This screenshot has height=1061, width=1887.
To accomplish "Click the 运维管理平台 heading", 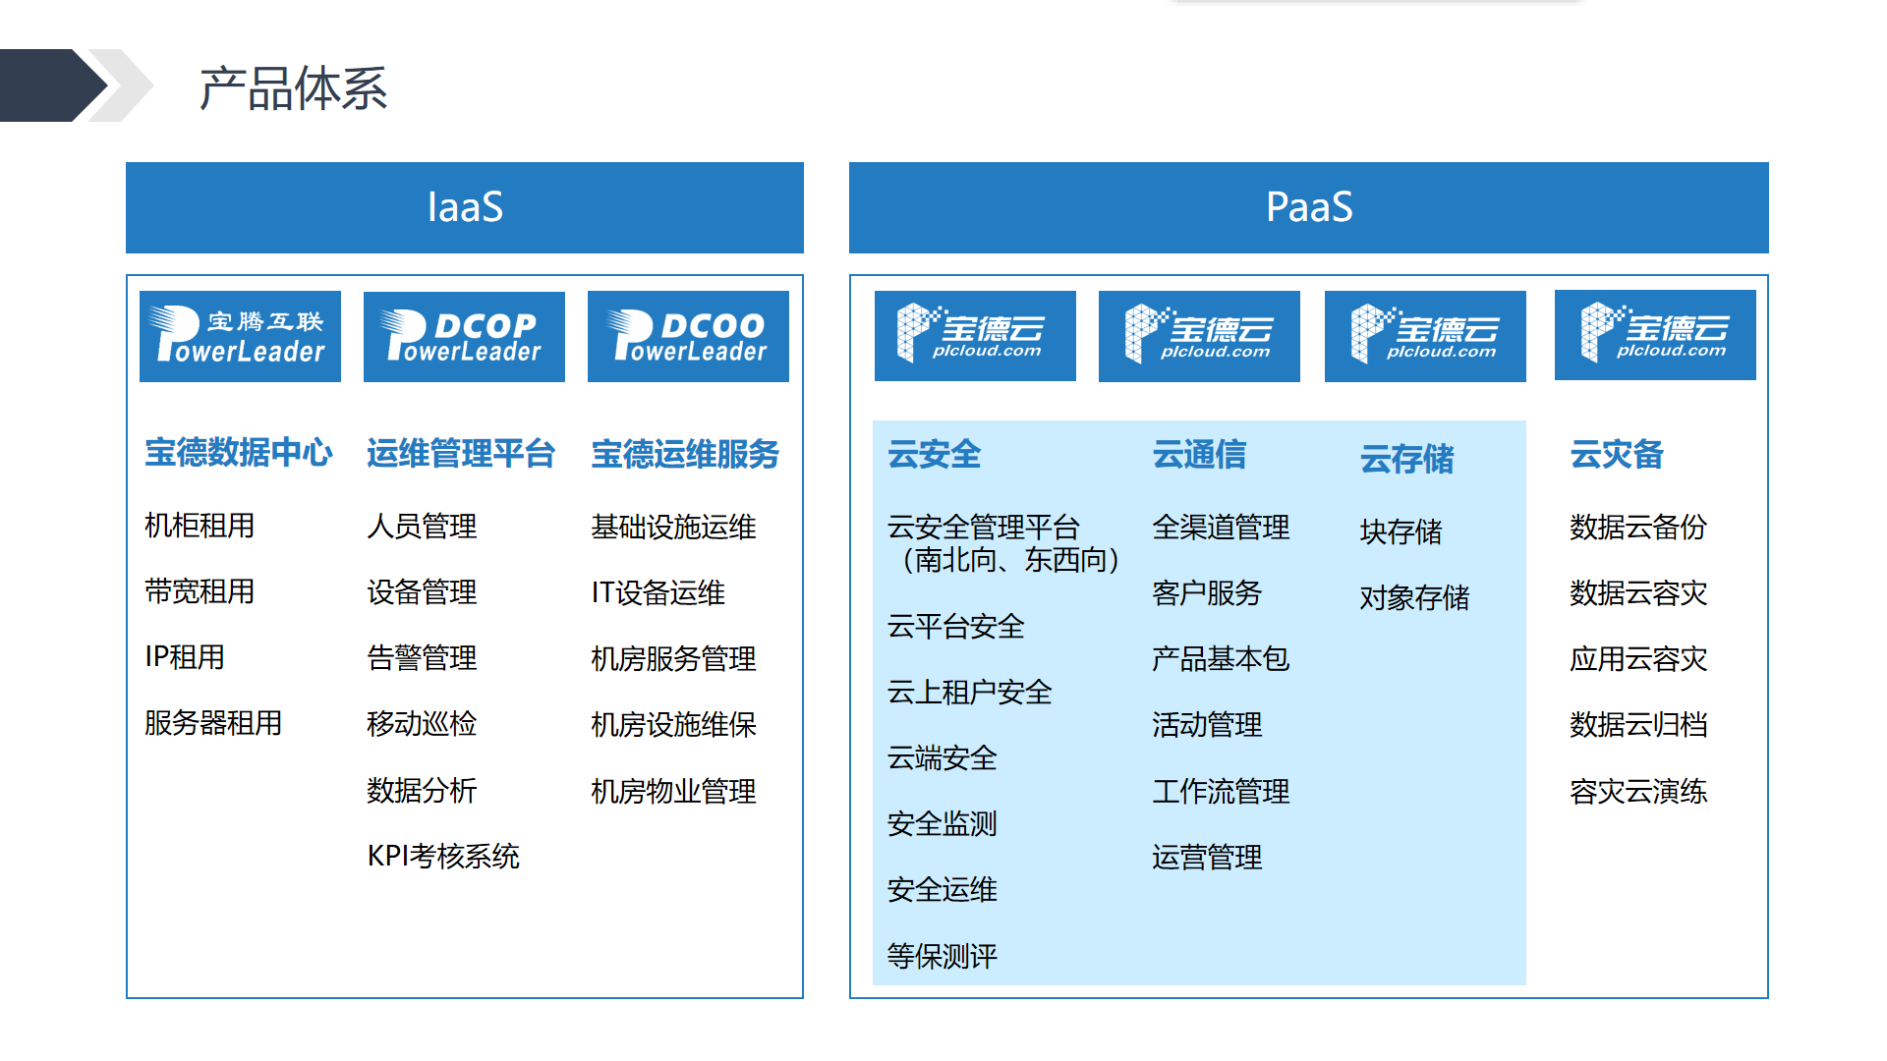I will click(461, 454).
